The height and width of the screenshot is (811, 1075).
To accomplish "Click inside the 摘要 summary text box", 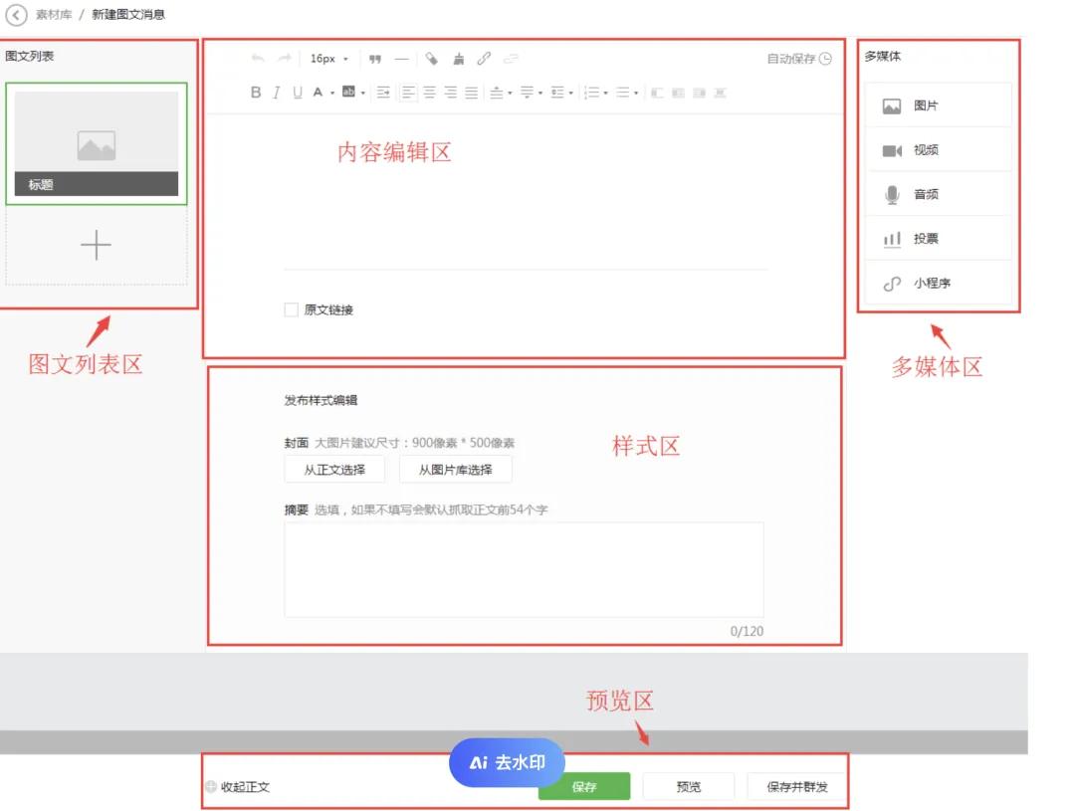I will click(524, 570).
